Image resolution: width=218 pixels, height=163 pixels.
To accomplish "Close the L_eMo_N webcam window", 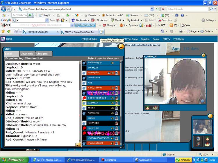I will [x=203, y=55].
